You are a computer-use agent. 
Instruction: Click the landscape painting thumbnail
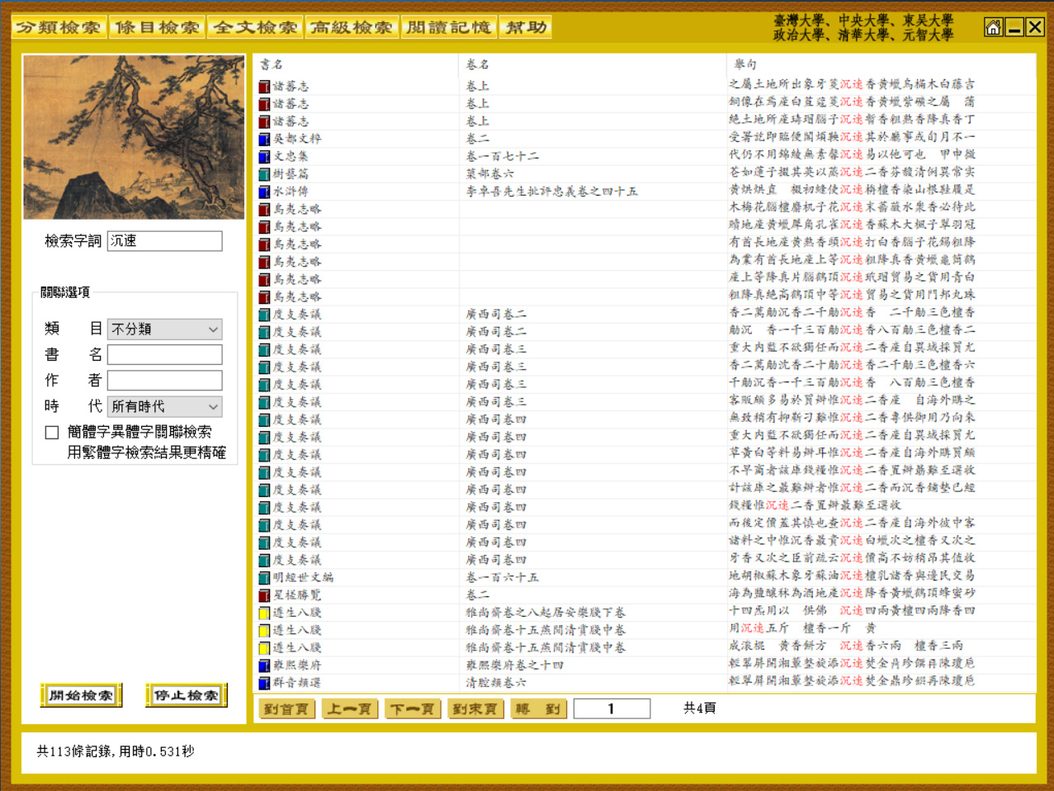point(134,137)
